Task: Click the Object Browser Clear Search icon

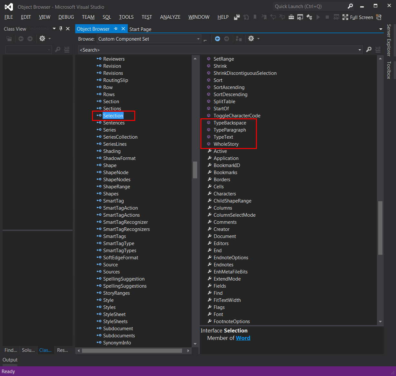Action: pos(378,50)
